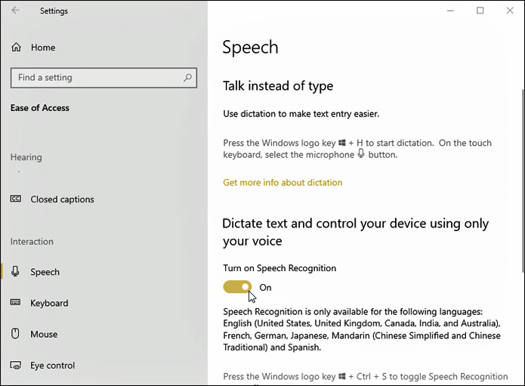Go to the 'Home' text label in the sidebar
Screen dimensions: 525x386
click(x=43, y=48)
